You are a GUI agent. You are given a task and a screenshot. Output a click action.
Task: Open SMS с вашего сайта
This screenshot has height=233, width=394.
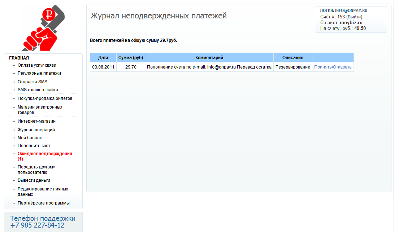click(38, 90)
